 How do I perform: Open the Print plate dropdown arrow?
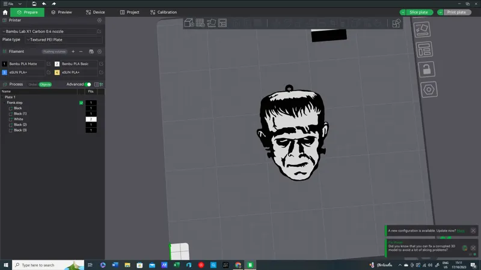coord(440,12)
